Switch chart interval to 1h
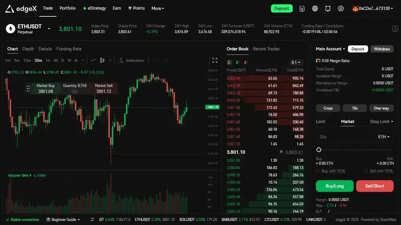Image resolution: width=401 pixels, height=225 pixels. click(48, 60)
